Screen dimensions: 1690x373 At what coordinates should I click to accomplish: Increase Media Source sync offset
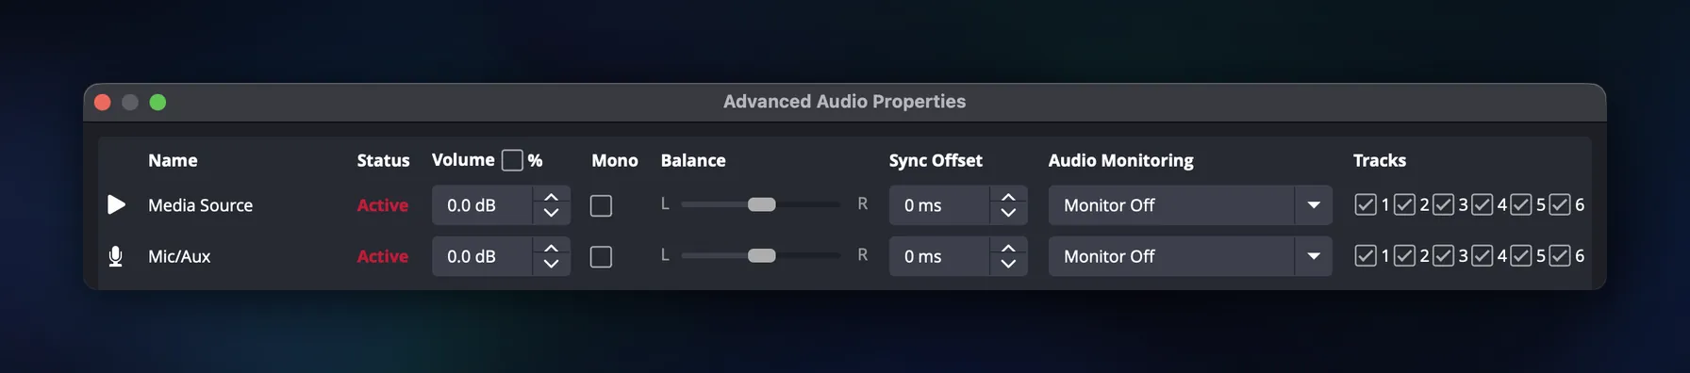pos(1008,197)
